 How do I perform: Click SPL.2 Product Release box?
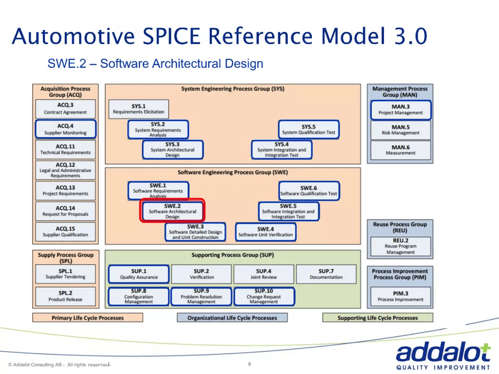(66, 296)
